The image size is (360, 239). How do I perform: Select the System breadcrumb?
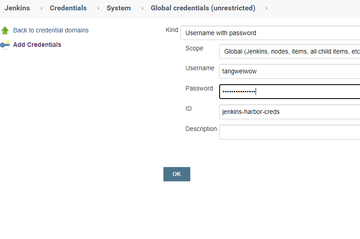coord(118,8)
